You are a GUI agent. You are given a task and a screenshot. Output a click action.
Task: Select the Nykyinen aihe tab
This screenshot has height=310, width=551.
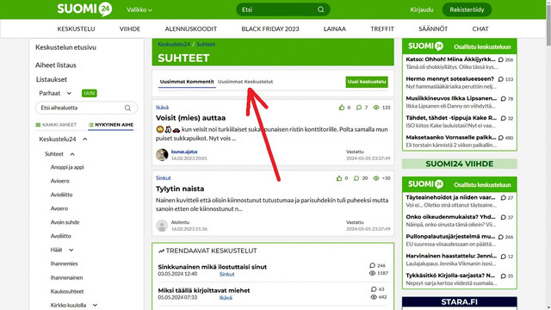(x=111, y=125)
